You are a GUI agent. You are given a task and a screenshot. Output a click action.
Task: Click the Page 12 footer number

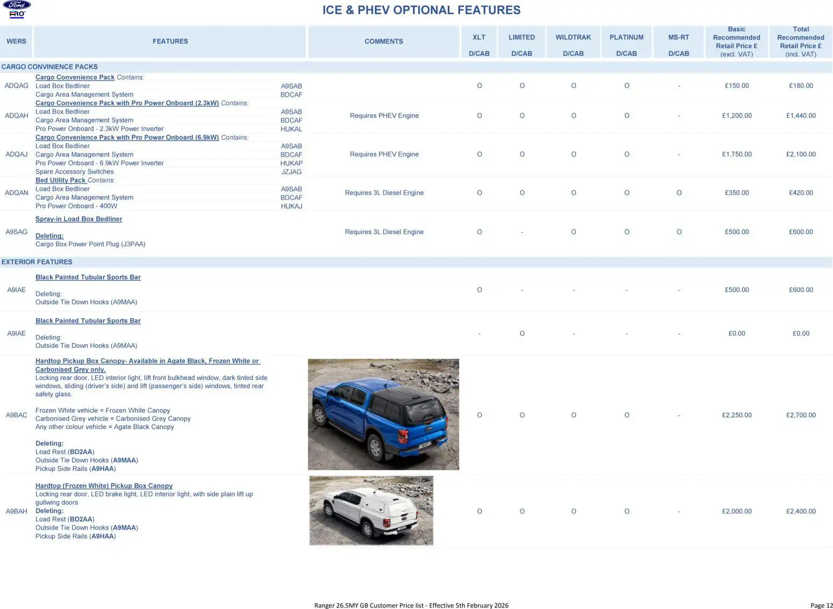coord(821,605)
